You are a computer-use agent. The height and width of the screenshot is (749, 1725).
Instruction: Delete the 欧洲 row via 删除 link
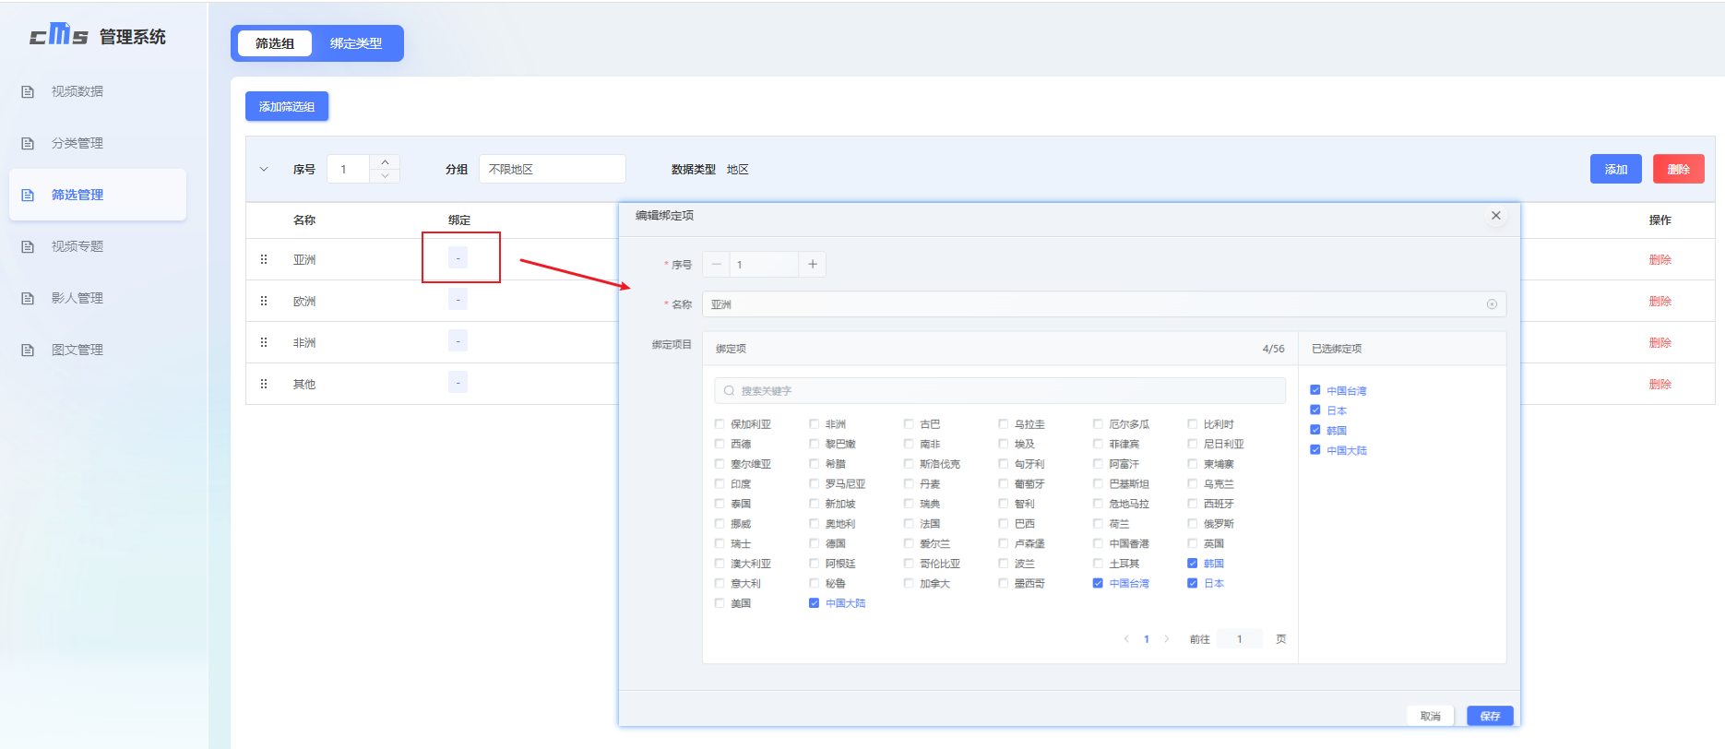(x=1660, y=301)
